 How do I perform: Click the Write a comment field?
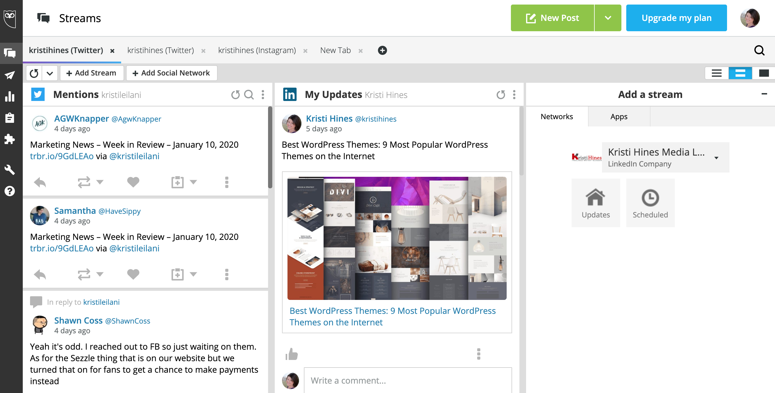point(408,380)
